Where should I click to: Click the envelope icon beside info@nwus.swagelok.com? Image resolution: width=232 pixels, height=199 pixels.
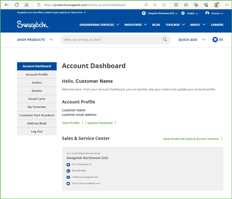click(68, 177)
